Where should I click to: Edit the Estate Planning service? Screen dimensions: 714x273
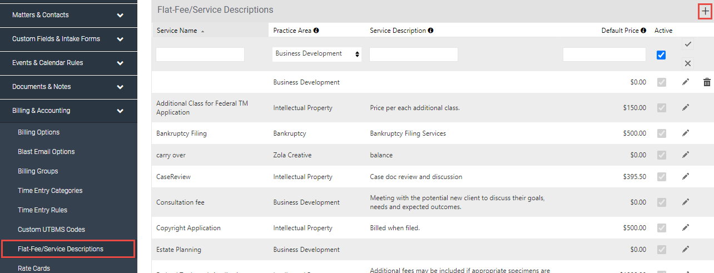pos(686,250)
